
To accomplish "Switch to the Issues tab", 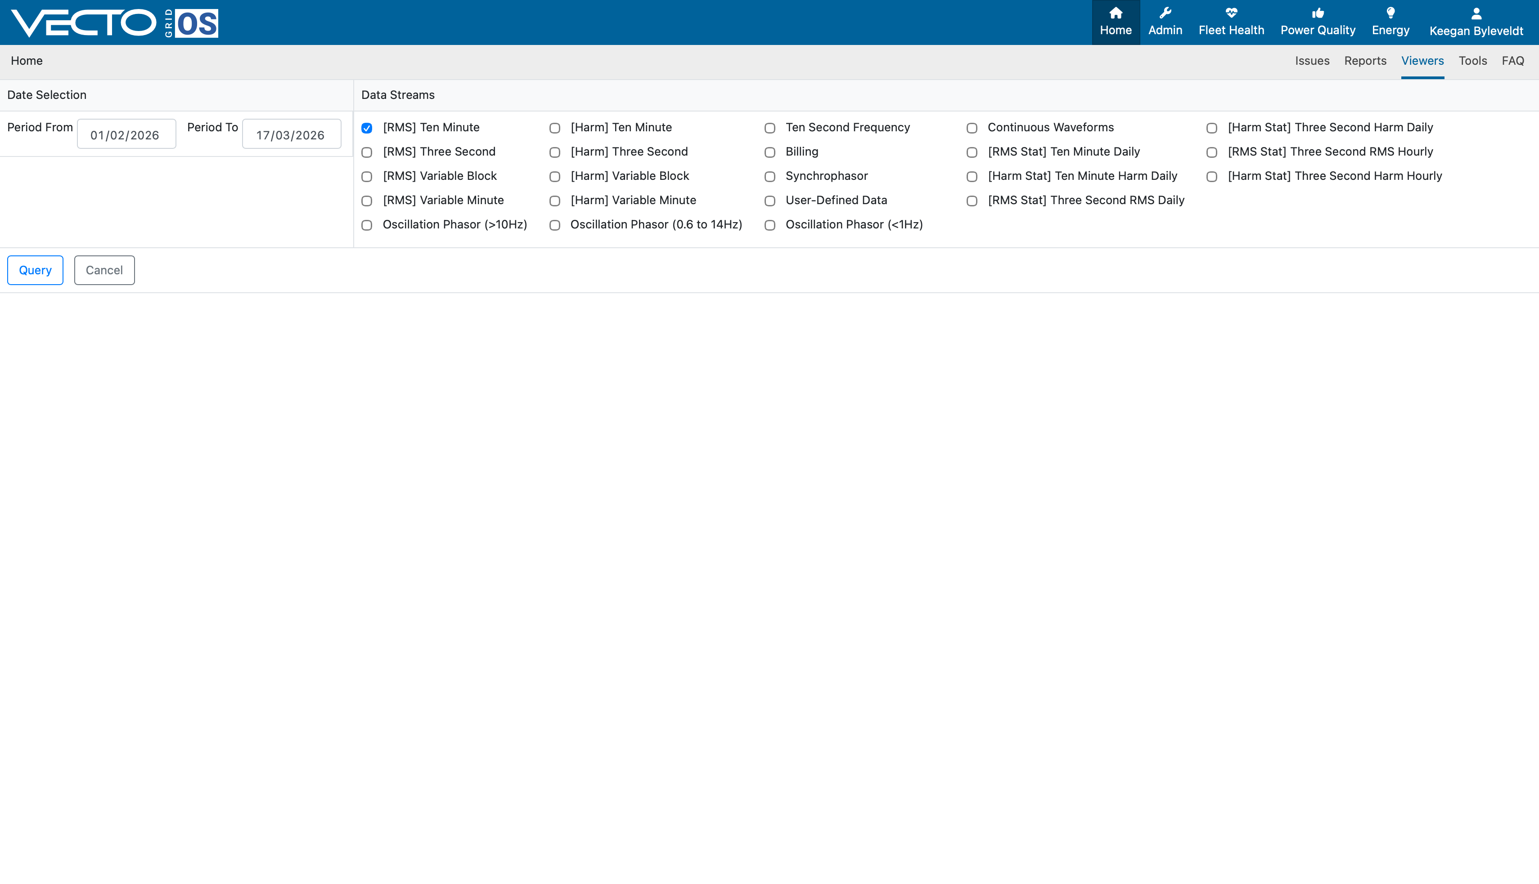I will click(1312, 61).
